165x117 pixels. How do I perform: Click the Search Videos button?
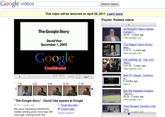[110, 4]
